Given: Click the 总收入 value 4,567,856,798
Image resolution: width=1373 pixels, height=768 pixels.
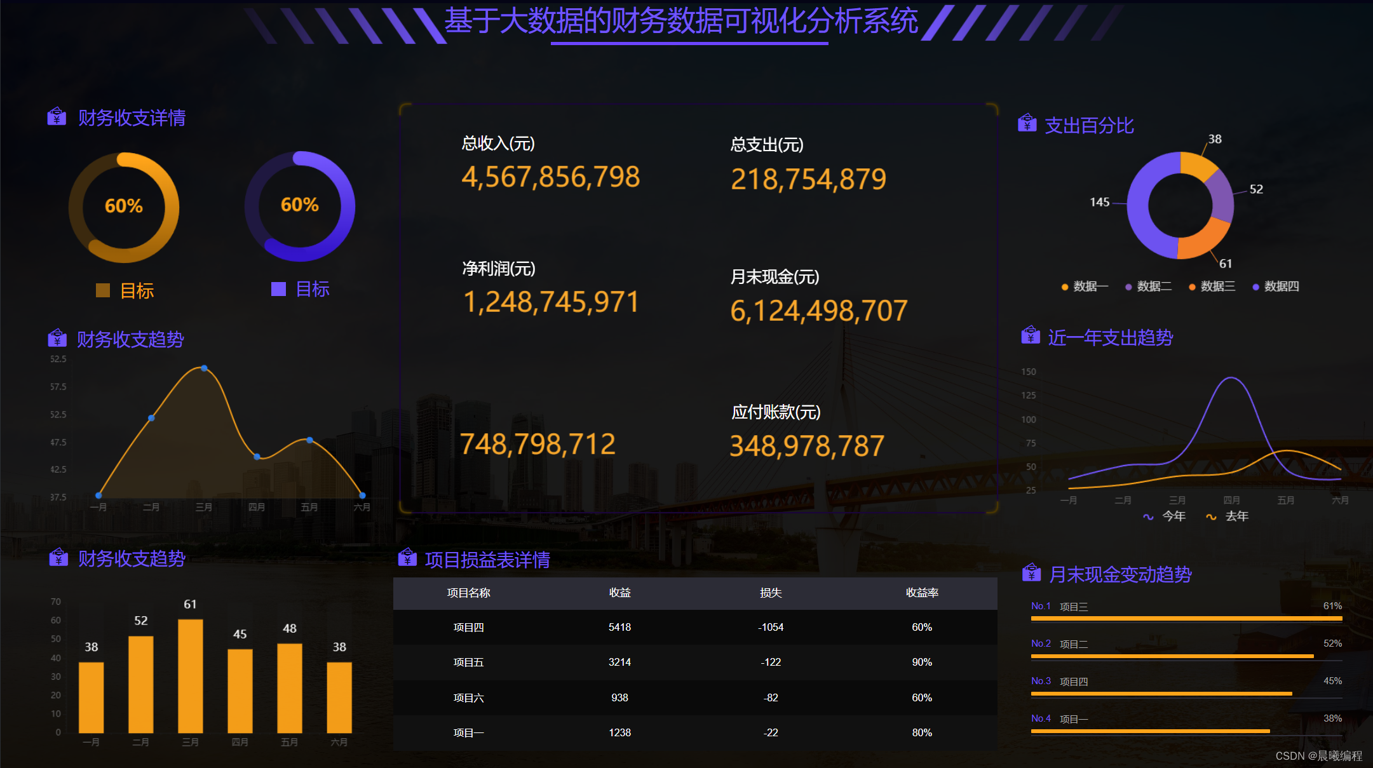Looking at the screenshot, I should click(550, 177).
